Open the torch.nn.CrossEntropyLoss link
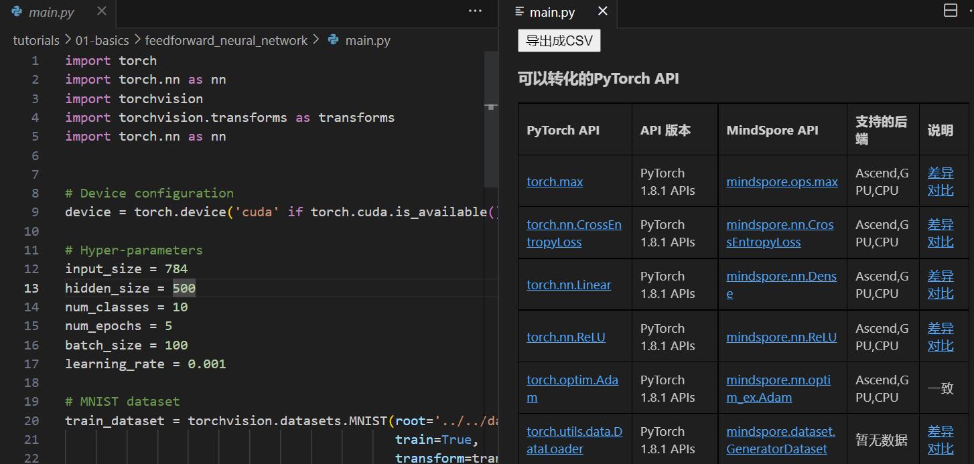The height and width of the screenshot is (464, 974). tap(574, 233)
